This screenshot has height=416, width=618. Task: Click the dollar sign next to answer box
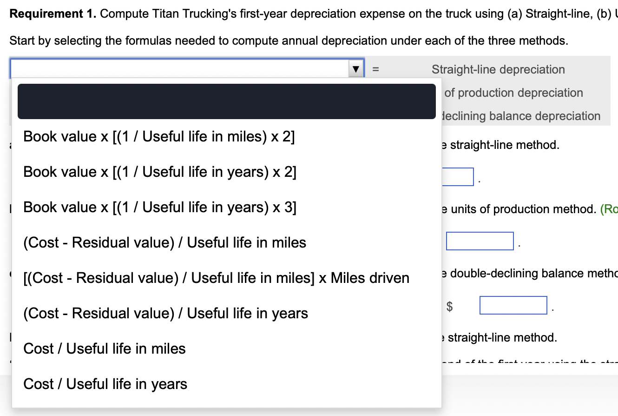coord(449,305)
